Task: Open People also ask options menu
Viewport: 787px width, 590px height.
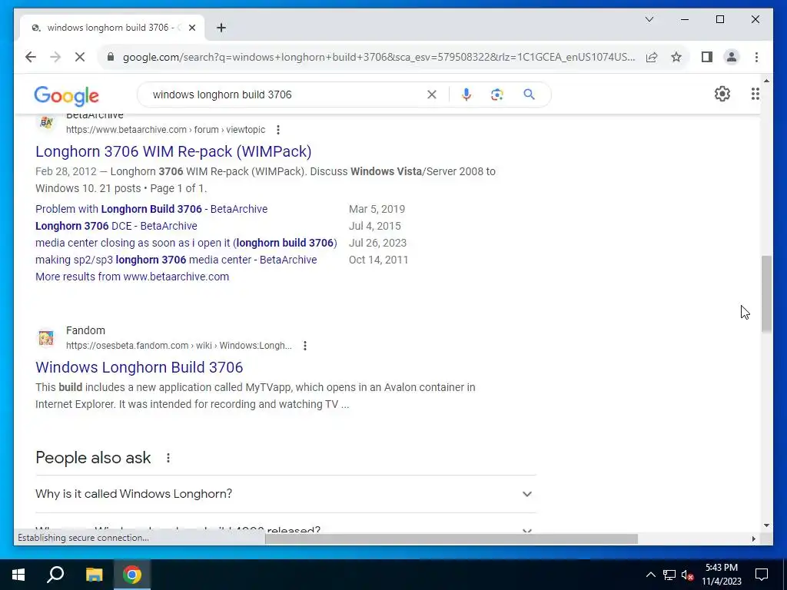Action: tap(168, 458)
